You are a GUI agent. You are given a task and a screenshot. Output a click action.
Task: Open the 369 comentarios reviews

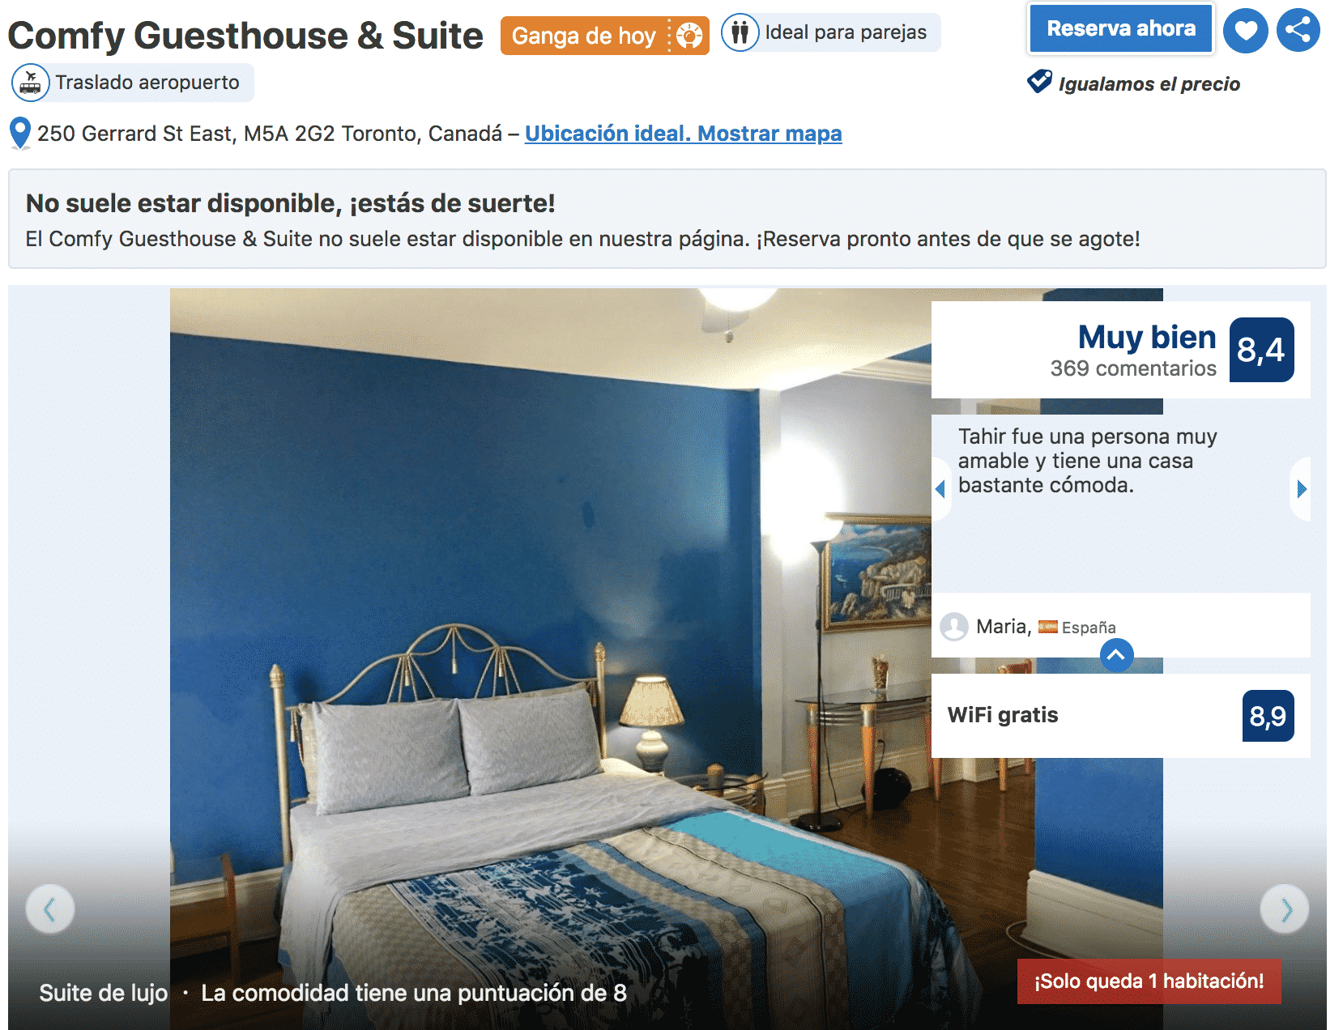[1133, 368]
